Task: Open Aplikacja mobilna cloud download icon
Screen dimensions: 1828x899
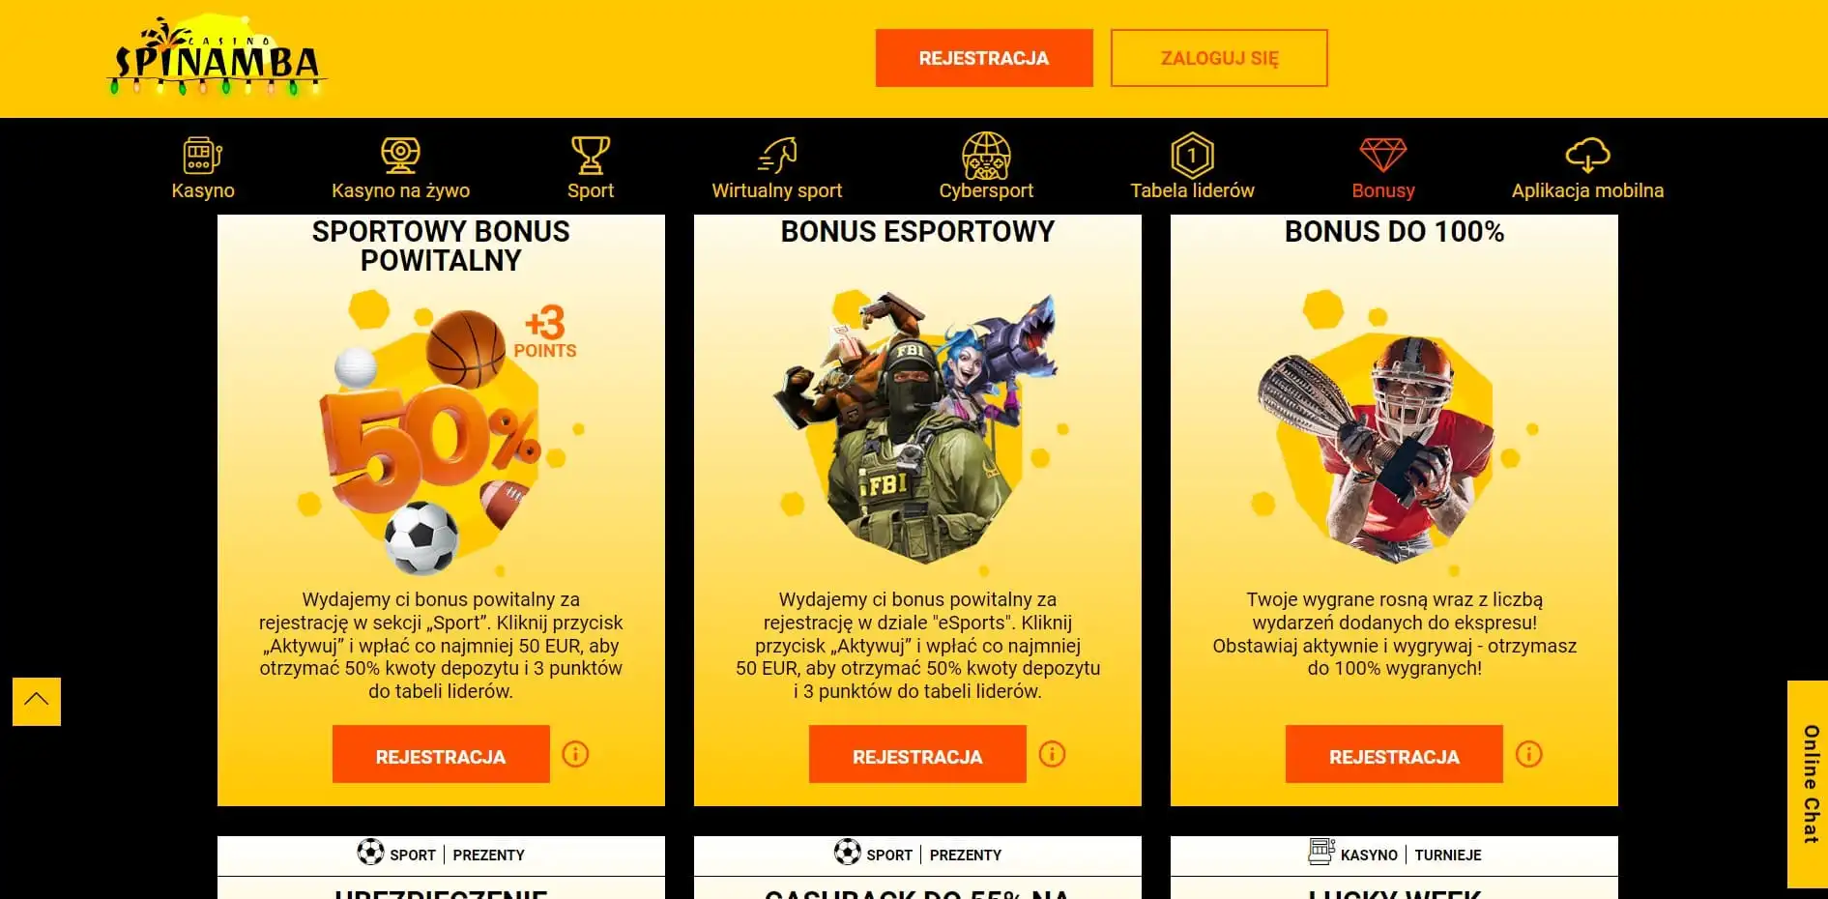Action: (1587, 155)
